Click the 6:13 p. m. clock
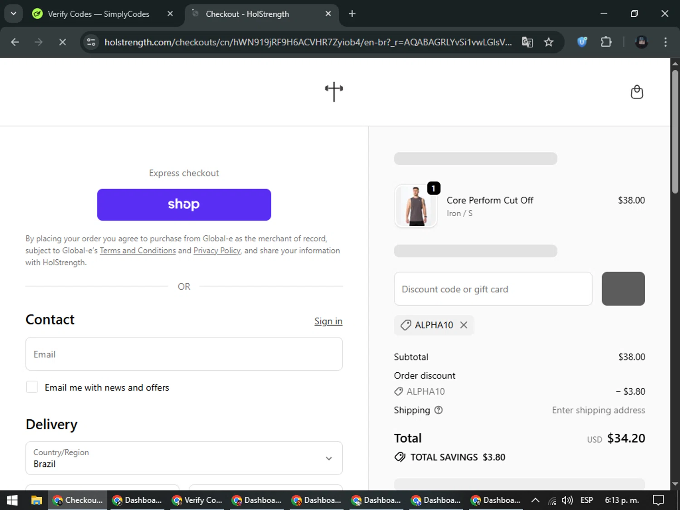 (x=622, y=500)
